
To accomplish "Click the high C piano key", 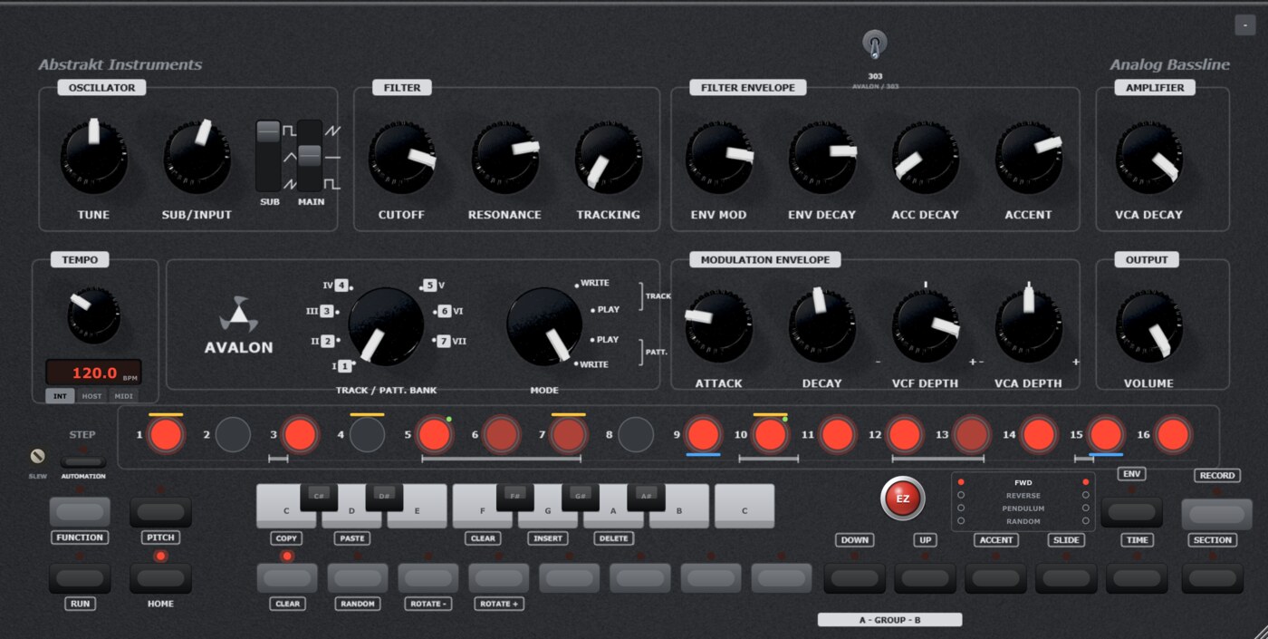I will pos(744,507).
